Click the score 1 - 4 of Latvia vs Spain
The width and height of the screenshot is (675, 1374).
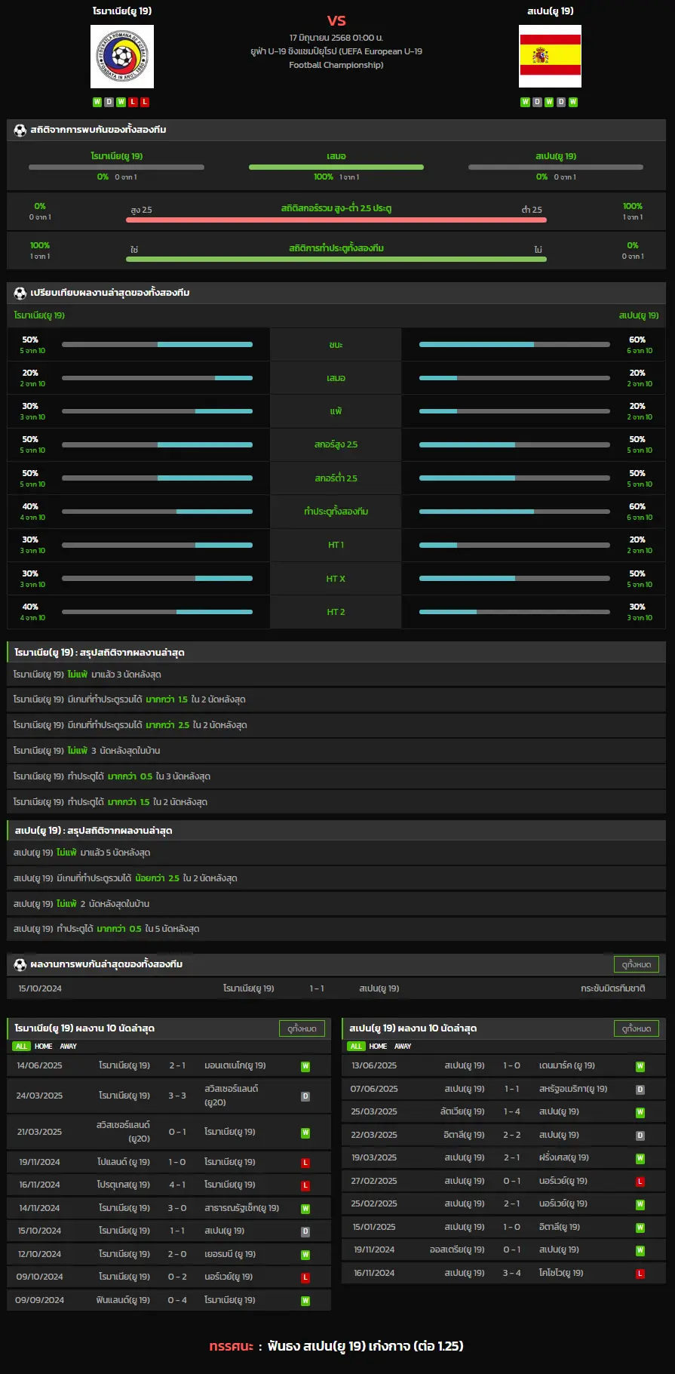(512, 1111)
